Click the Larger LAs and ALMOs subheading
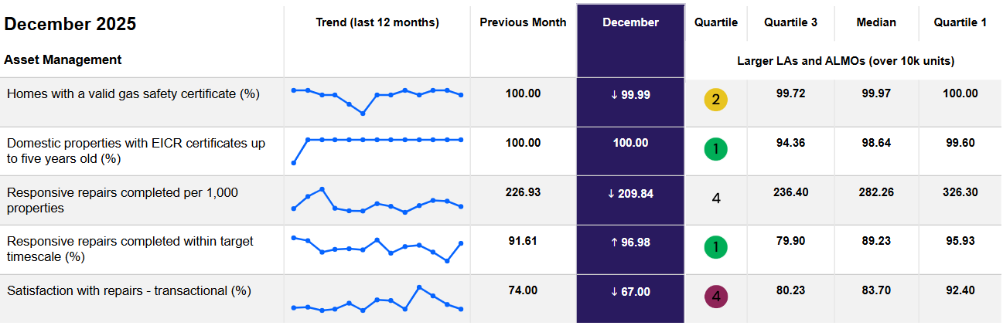The height and width of the screenshot is (329, 1003). point(845,60)
